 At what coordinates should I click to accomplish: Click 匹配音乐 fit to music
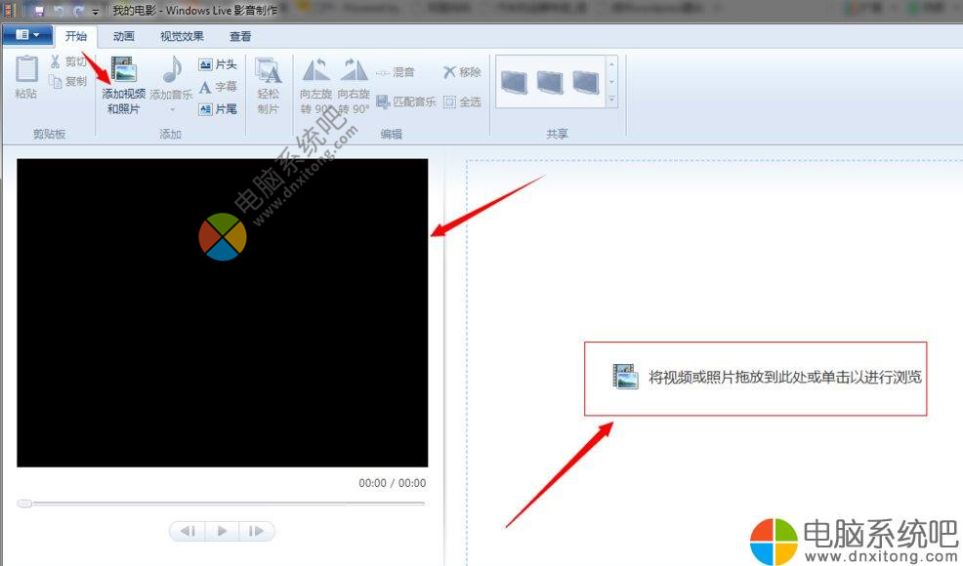pyautogui.click(x=406, y=101)
